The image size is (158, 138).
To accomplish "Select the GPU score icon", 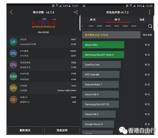I will click(x=13, y=88).
